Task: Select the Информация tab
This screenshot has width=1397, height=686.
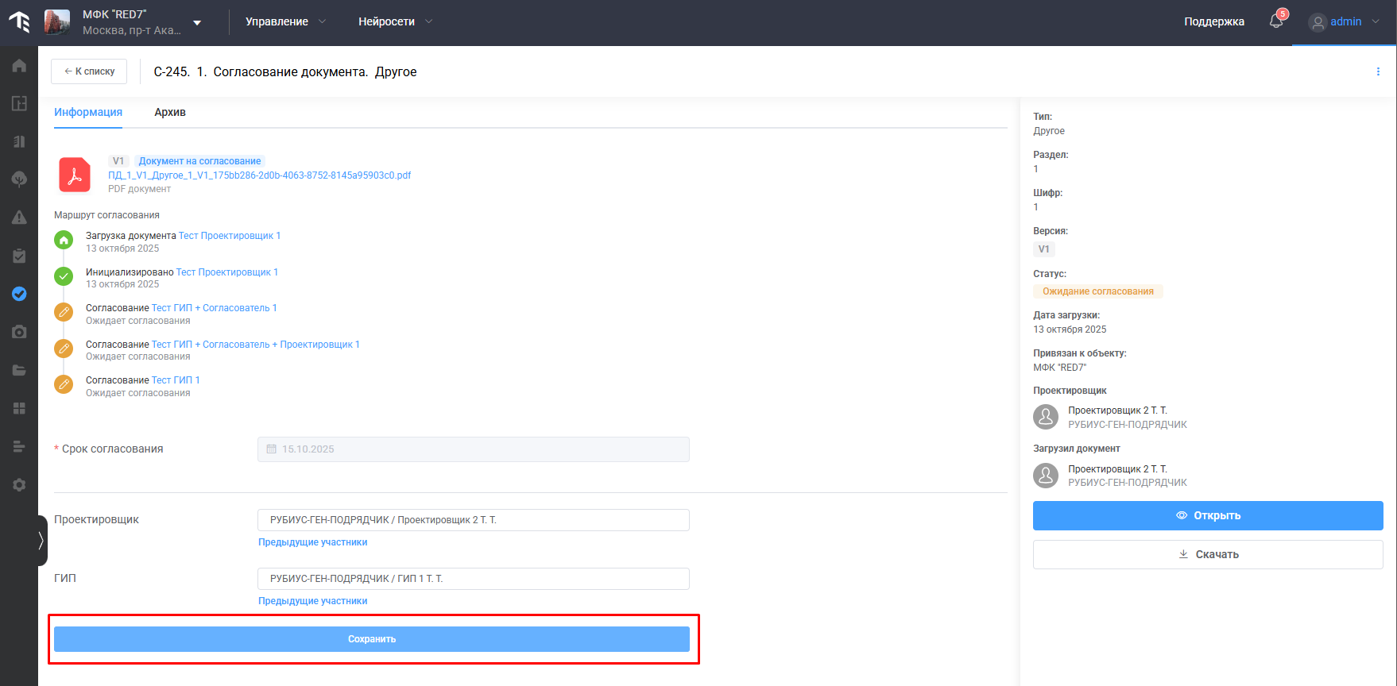Action: pyautogui.click(x=88, y=112)
